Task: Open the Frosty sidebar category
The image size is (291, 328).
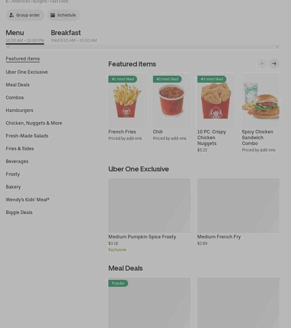Action: [13, 174]
